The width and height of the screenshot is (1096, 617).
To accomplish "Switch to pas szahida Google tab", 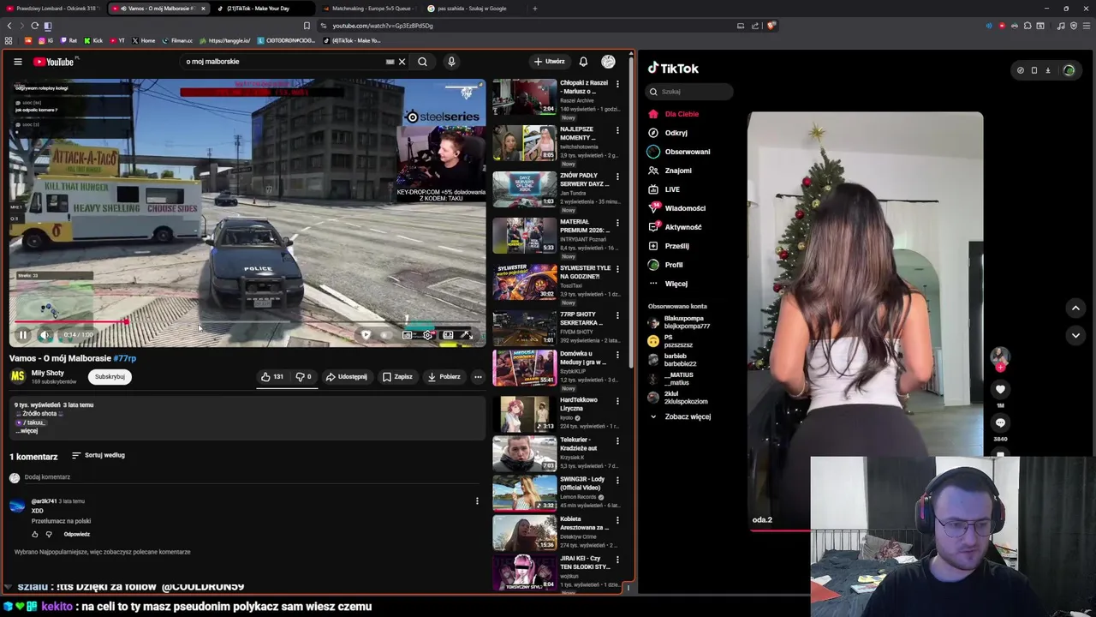I will 471,9.
